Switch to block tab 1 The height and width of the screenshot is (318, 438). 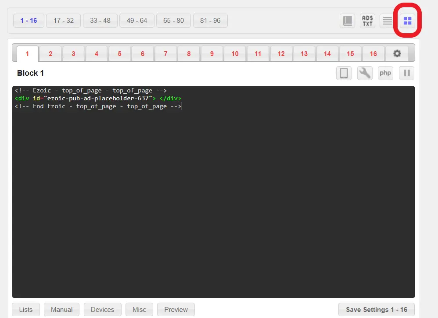(27, 54)
